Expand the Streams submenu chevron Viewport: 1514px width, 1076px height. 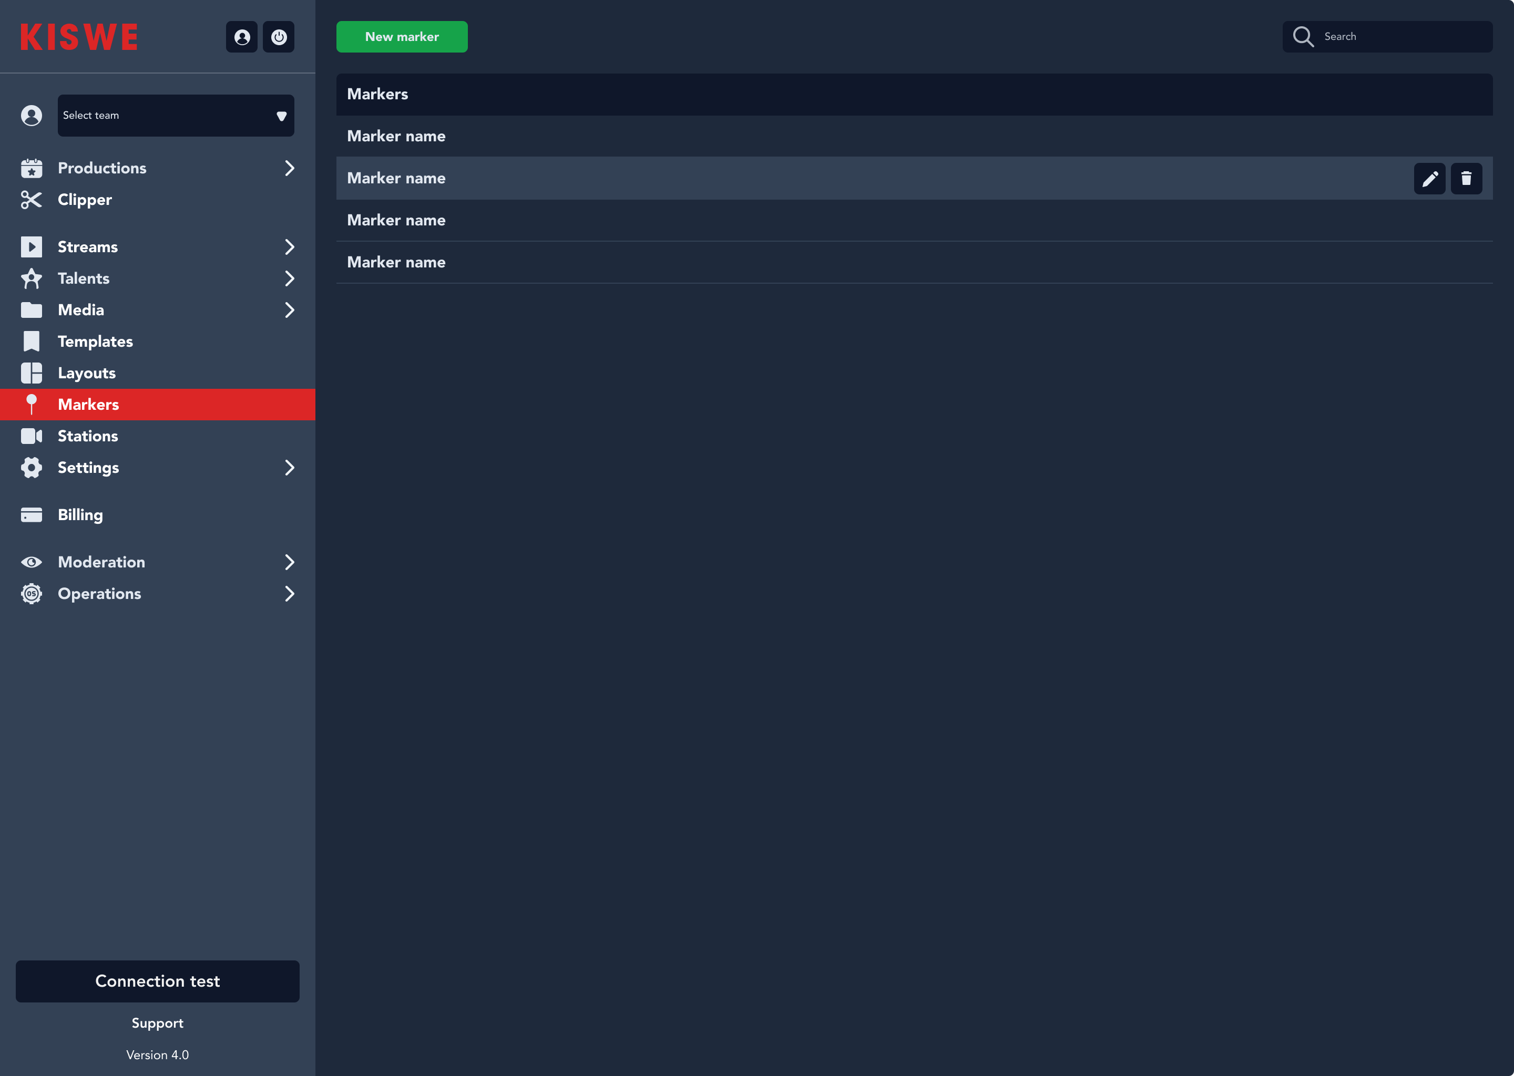[289, 246]
